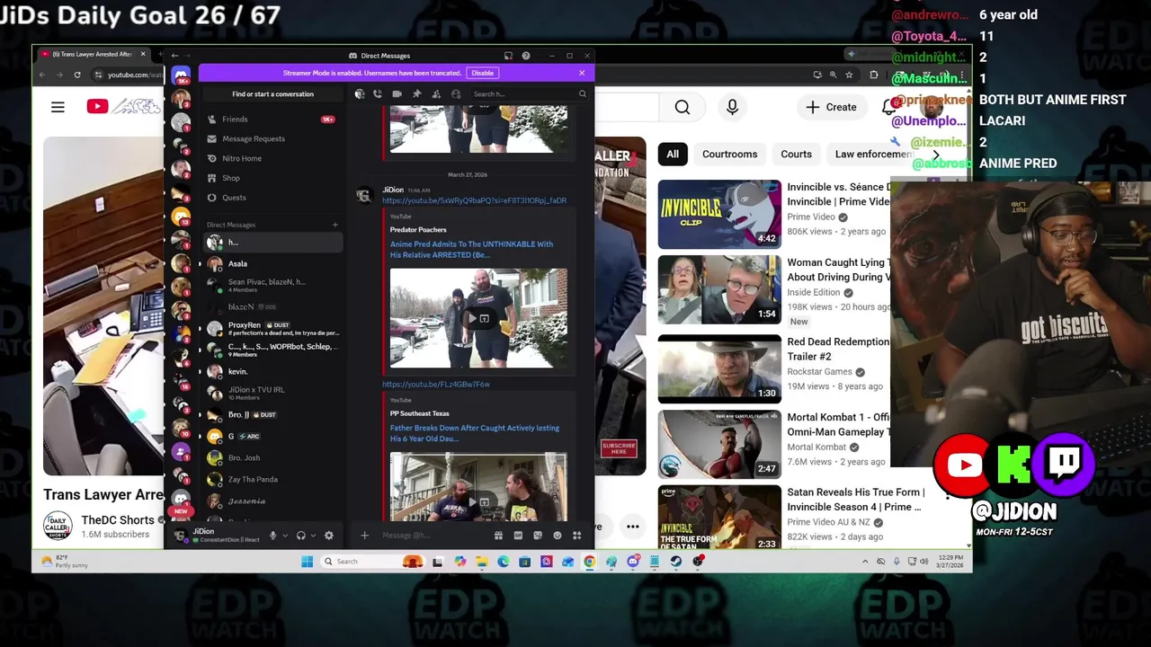Open Bro. Josh direct message
The image size is (1151, 647).
(x=272, y=458)
